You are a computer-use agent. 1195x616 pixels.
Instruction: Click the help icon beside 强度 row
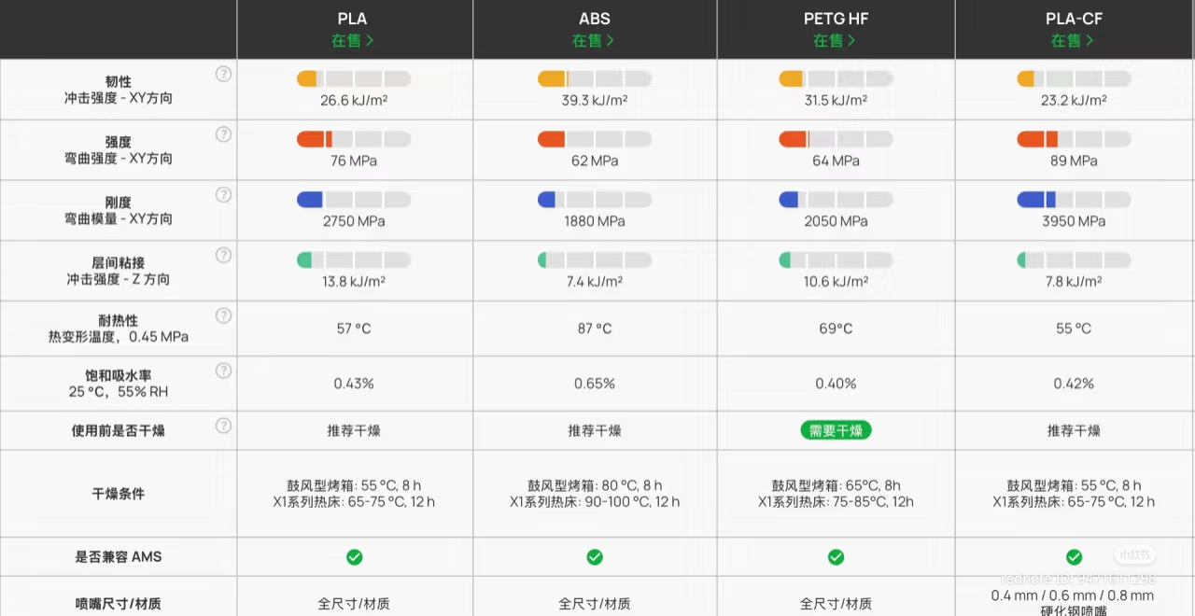223,134
